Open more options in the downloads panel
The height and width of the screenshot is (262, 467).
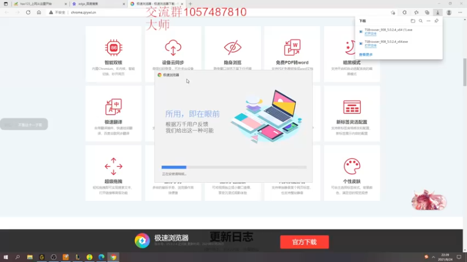click(x=428, y=21)
